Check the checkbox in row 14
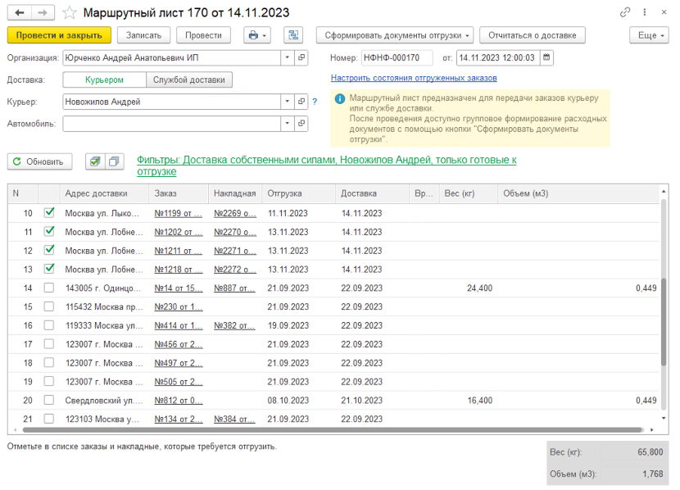 coord(49,288)
